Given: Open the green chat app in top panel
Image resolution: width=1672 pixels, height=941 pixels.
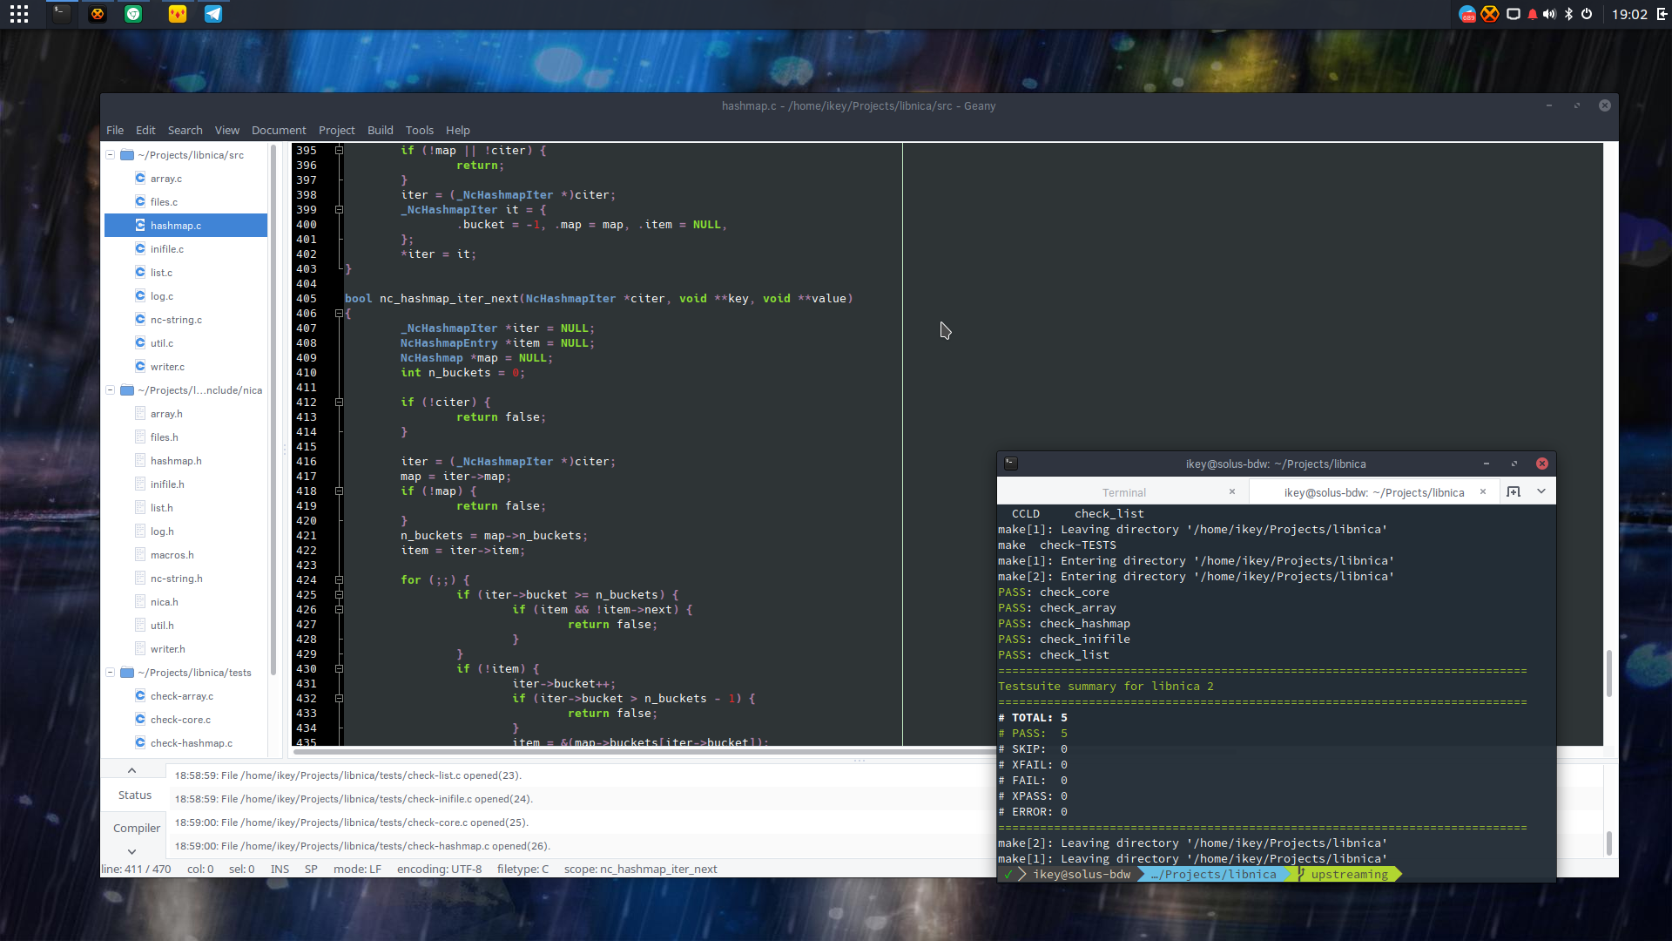Looking at the screenshot, I should (133, 14).
